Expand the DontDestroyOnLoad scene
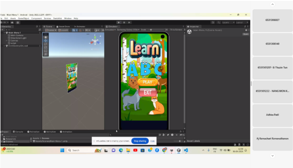Image resolution: width=293 pixels, height=168 pixels. [4, 46]
